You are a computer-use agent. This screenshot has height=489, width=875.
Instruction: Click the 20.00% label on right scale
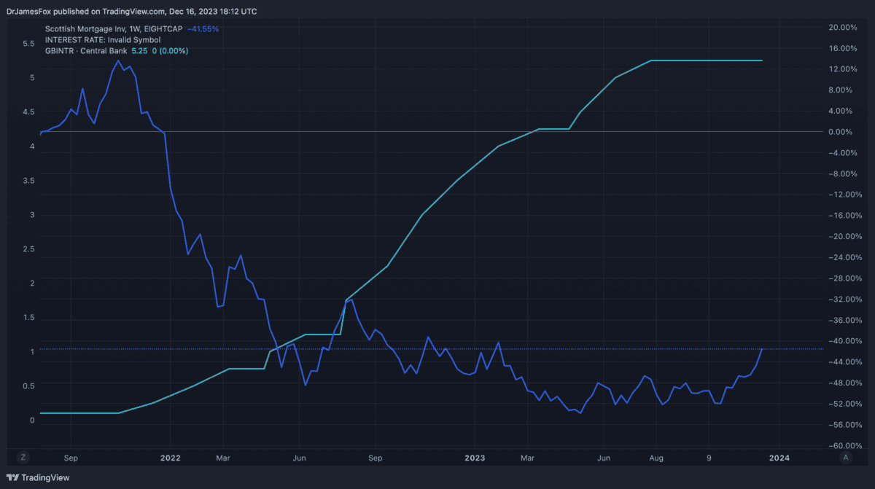[842, 27]
